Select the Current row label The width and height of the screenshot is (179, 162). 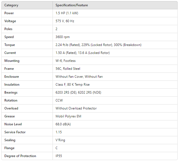[10, 53]
